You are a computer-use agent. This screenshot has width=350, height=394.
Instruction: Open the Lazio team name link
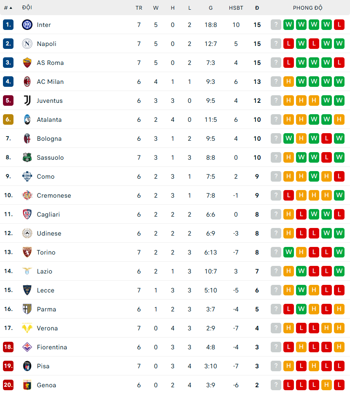click(44, 271)
